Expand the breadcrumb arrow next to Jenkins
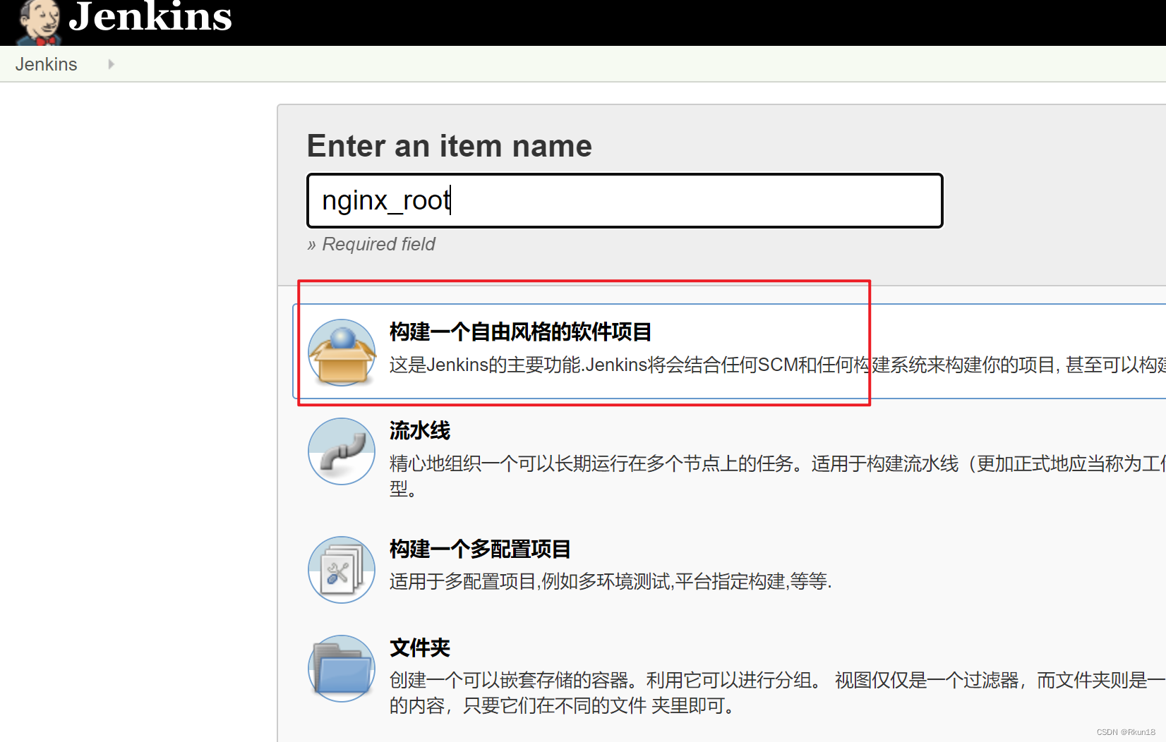 [x=111, y=64]
